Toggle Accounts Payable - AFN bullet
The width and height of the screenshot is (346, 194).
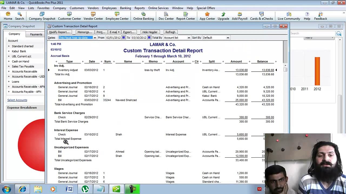point(9,92)
